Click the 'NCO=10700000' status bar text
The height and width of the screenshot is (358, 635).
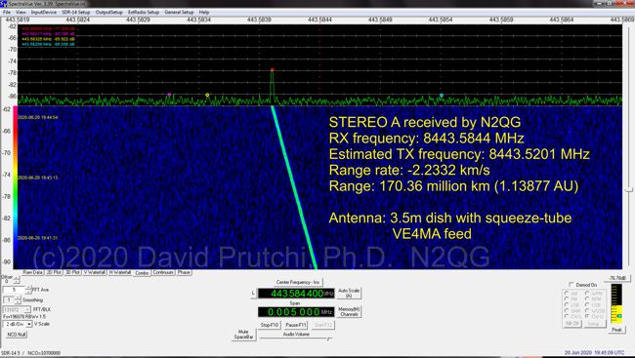(x=43, y=353)
